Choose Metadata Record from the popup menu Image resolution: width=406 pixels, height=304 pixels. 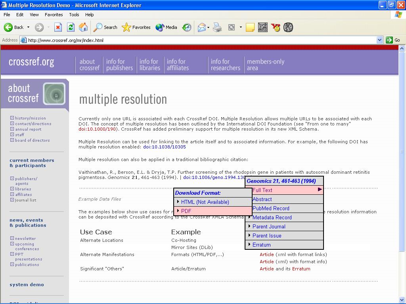pos(284,217)
